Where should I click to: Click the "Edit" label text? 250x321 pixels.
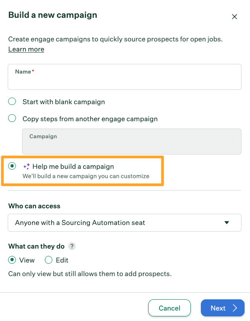pos(62,260)
